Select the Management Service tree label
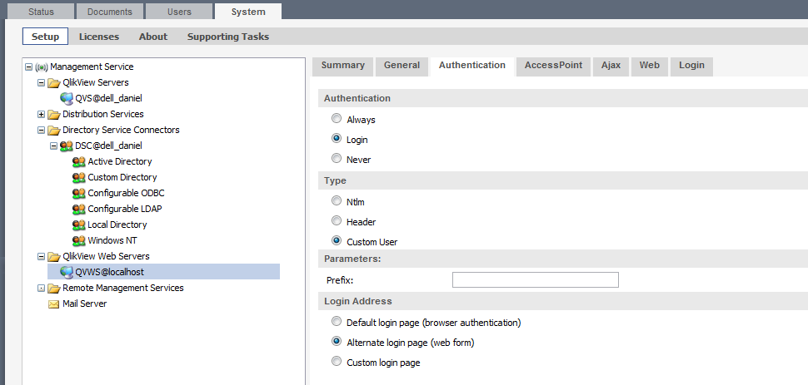Screen dimensions: 808x385 92,67
